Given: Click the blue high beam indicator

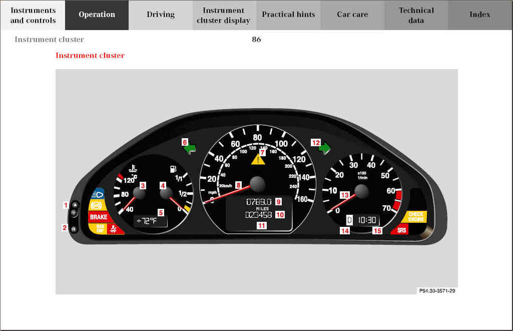Looking at the screenshot, I should coord(98,193).
